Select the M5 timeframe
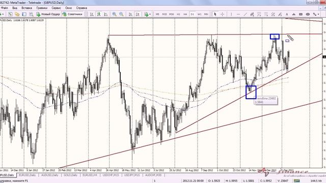The height and width of the screenshot is (183, 326). click(157, 14)
